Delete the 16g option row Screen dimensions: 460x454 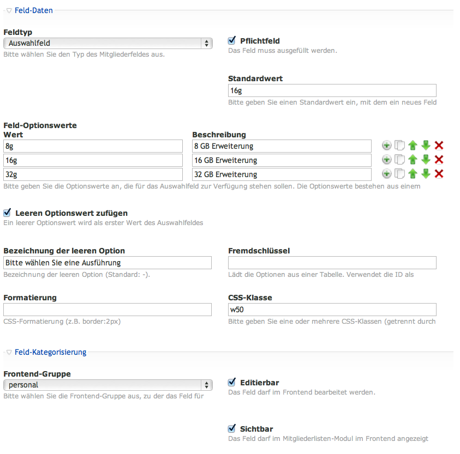click(439, 160)
